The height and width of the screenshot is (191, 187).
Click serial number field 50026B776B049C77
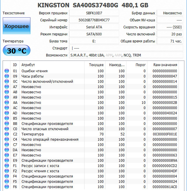click(x=94, y=20)
